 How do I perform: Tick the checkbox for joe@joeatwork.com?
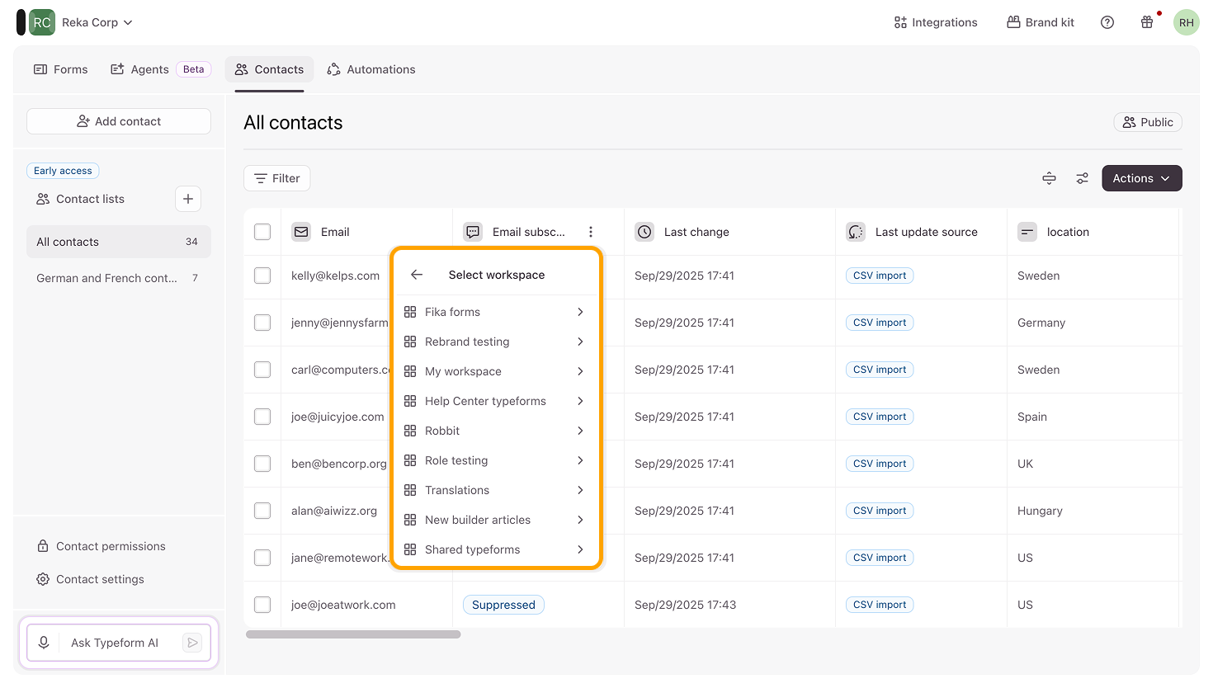click(x=262, y=605)
